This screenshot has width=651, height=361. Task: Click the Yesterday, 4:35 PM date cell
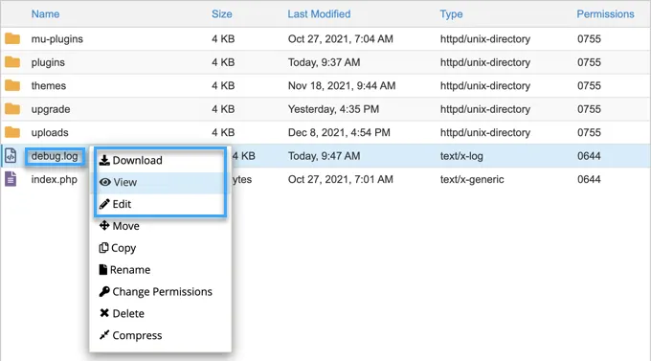(x=333, y=109)
